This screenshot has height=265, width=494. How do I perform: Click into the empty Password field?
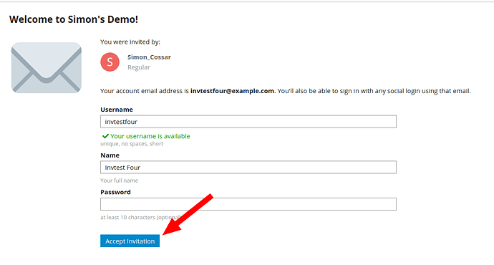[x=248, y=204]
